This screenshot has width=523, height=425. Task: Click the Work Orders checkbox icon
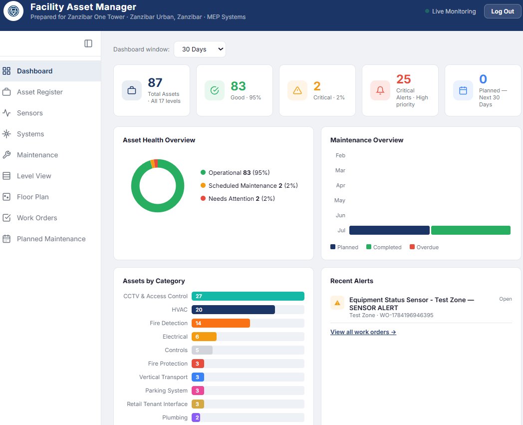[6, 218]
